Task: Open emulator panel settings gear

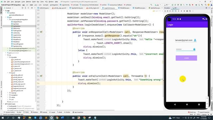Action: pyautogui.click(x=206, y=8)
